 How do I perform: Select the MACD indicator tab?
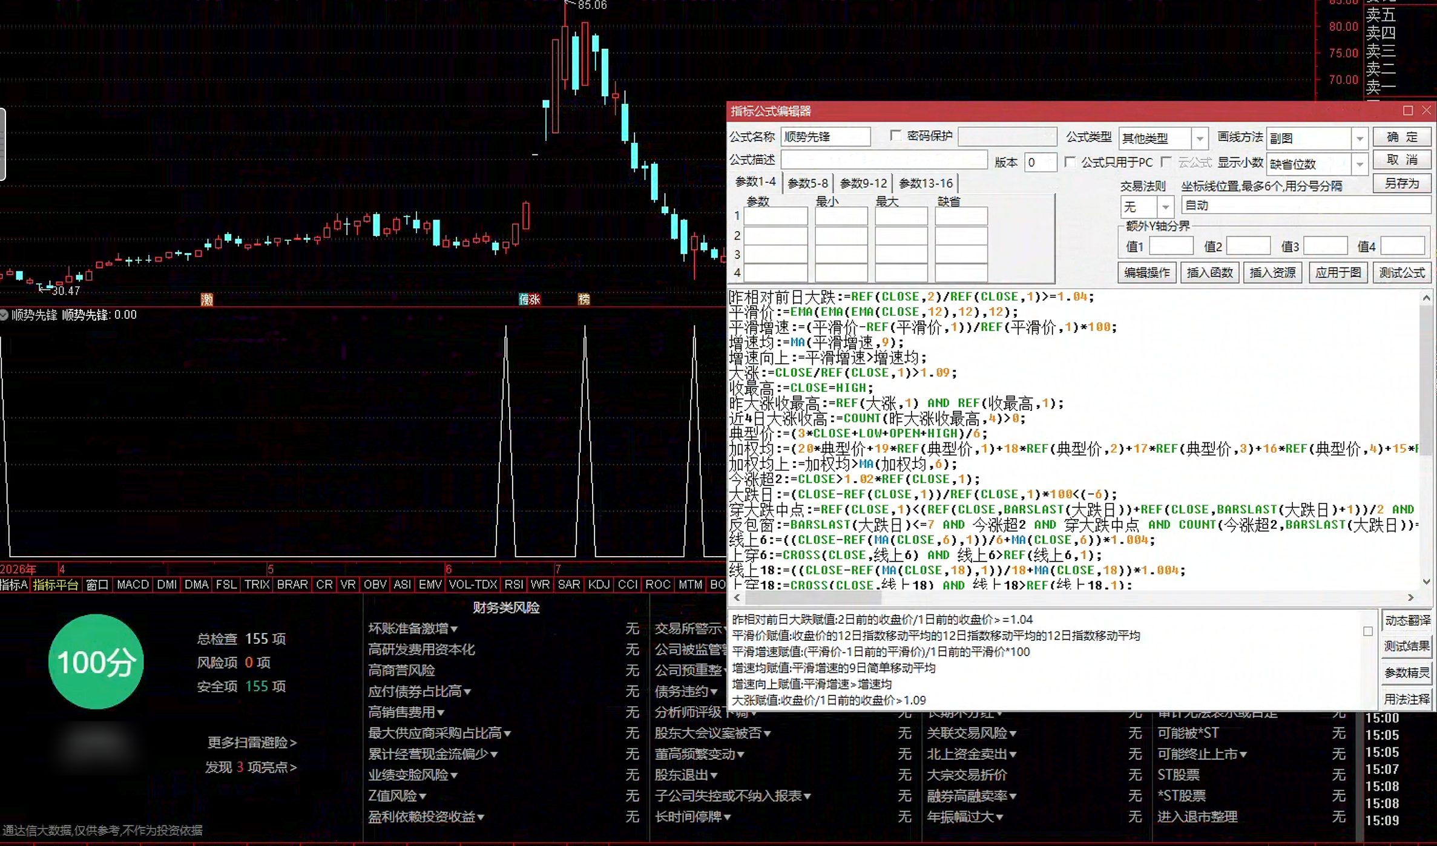coord(133,585)
